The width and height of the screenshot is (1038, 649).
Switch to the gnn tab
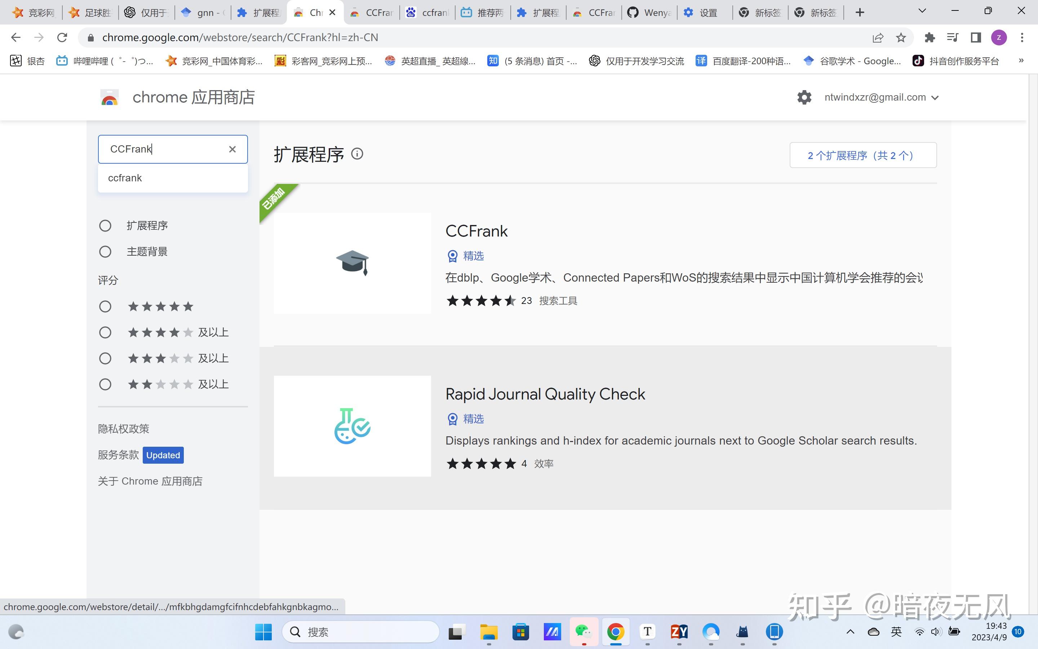[x=203, y=13]
